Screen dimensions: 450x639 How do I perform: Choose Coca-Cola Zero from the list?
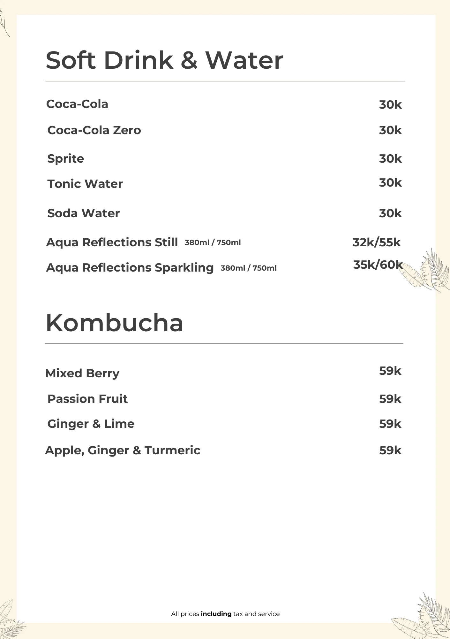click(x=94, y=130)
